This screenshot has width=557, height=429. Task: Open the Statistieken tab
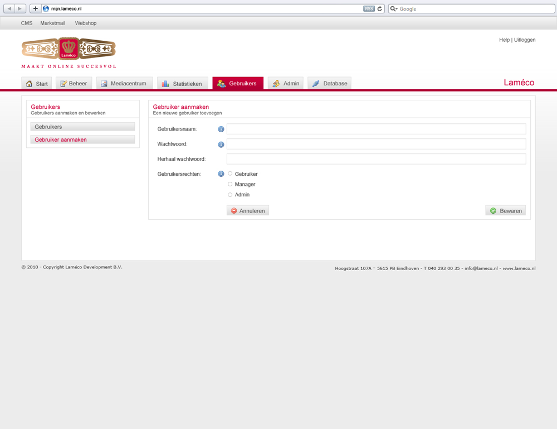pos(183,84)
